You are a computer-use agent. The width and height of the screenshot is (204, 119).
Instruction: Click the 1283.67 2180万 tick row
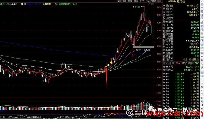click(181, 77)
